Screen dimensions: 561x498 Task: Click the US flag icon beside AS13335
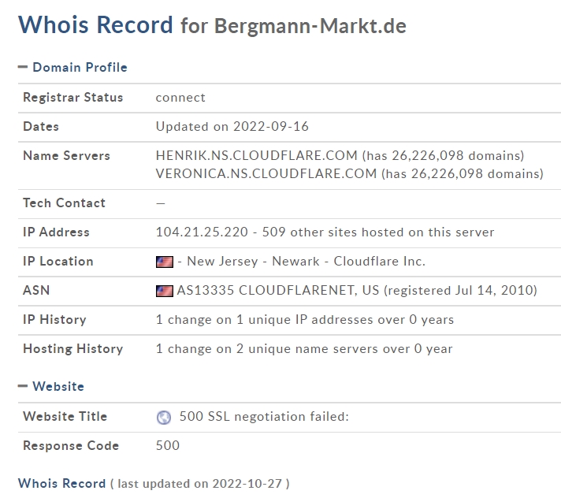(165, 291)
